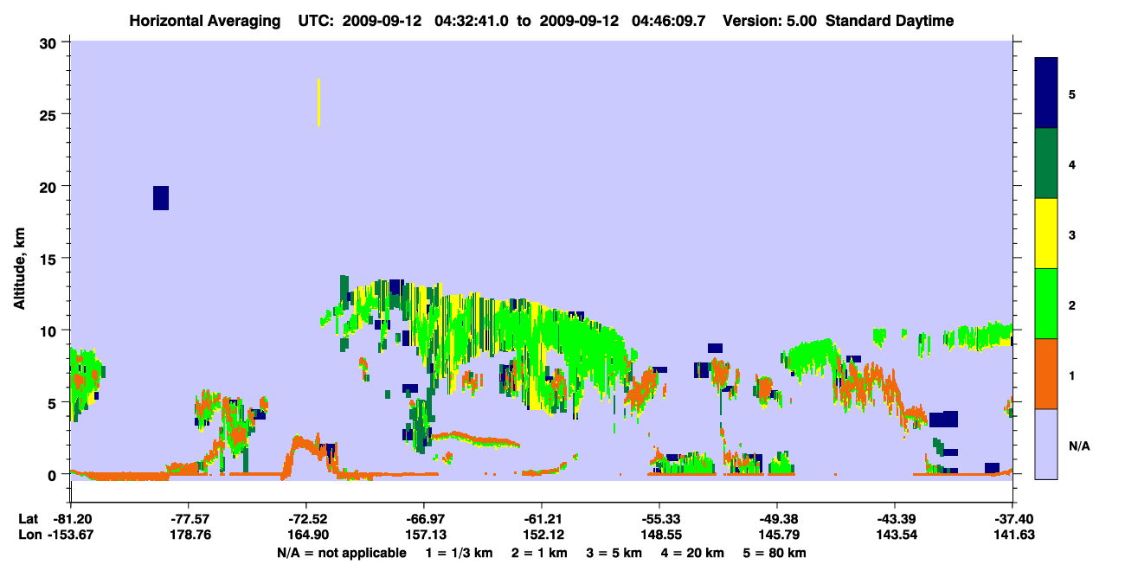Click latitude value -49.38
This screenshot has width=1125, height=577.
777,519
